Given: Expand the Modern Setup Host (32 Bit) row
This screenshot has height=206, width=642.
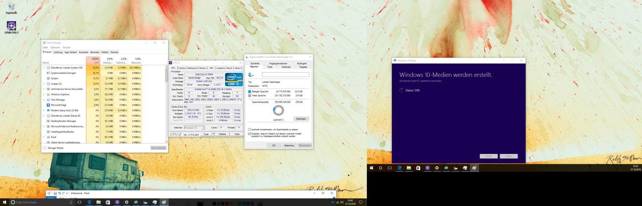Looking at the screenshot, I should click(x=43, y=110).
